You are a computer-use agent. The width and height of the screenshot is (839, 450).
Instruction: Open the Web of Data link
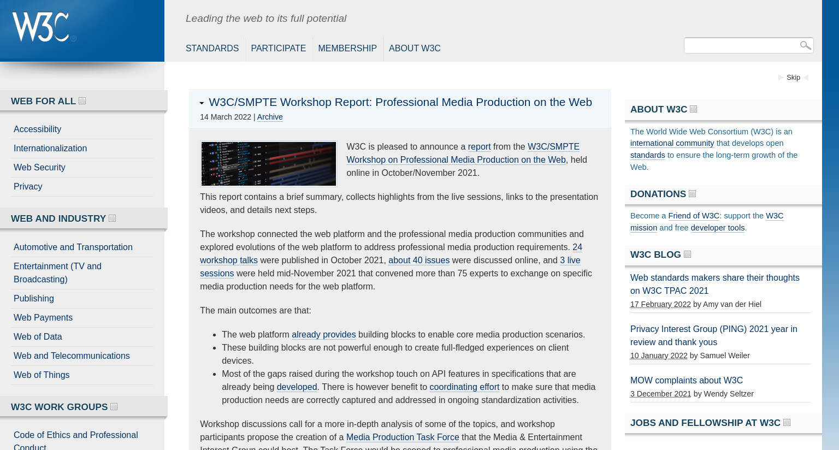point(38,337)
